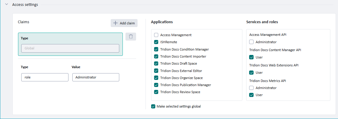Uncheck User under Tridion Docs Metrics API
338x119 pixels.
point(251,95)
